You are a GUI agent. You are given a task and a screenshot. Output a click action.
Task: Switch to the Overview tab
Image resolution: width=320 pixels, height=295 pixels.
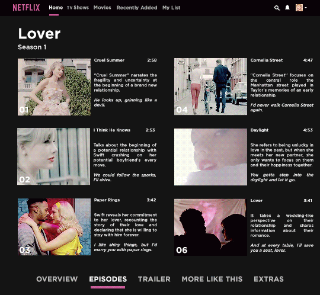pos(57,279)
